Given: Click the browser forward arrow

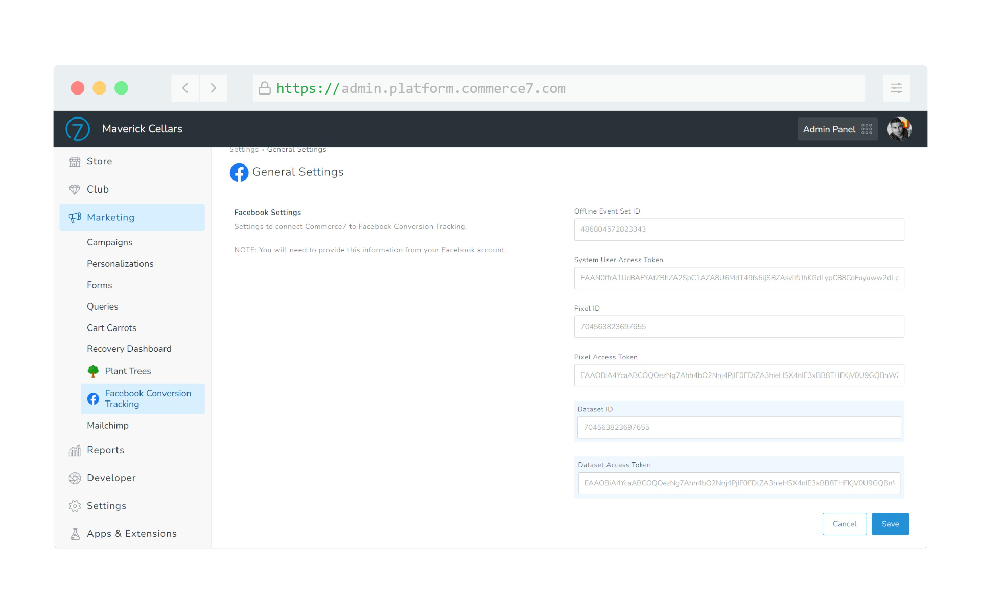Looking at the screenshot, I should (x=214, y=88).
